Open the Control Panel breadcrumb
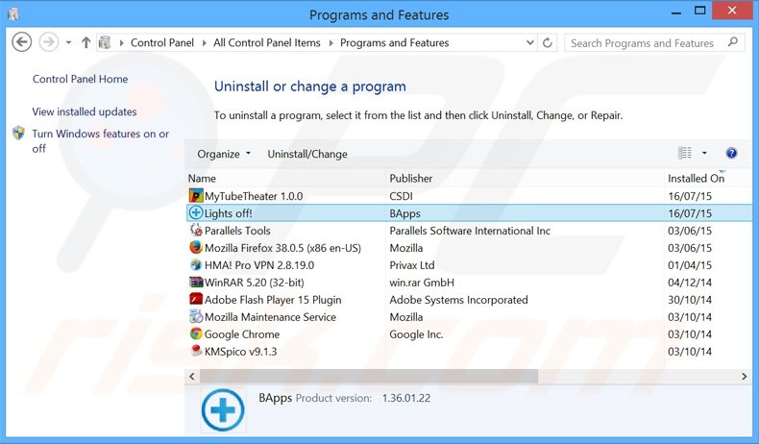This screenshot has height=444, width=759. pos(162,42)
